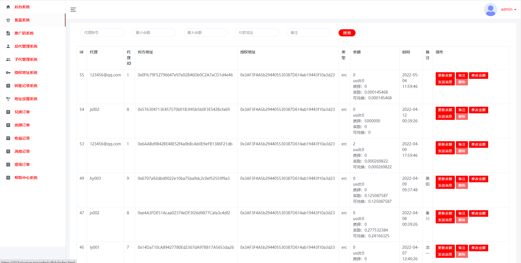Screen dimensions: 521x263
Task: Click the icon next to 推广码系统
Action: coord(8,33)
